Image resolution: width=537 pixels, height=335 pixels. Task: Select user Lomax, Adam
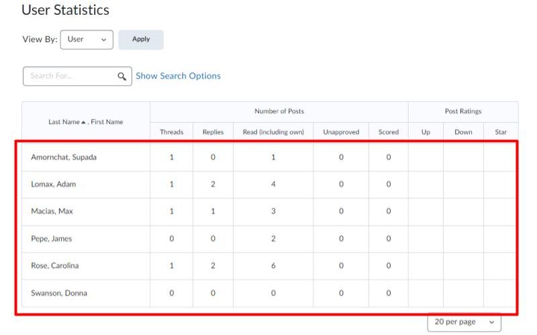click(54, 184)
